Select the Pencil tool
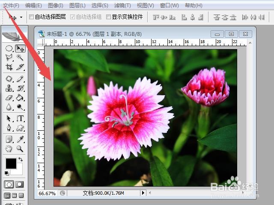The height and width of the screenshot is (205, 274). click(20, 79)
